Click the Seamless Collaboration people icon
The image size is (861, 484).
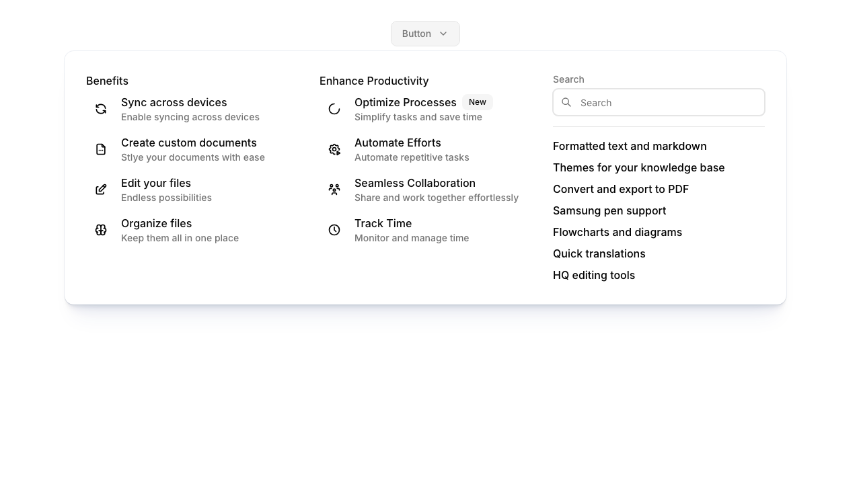click(334, 190)
